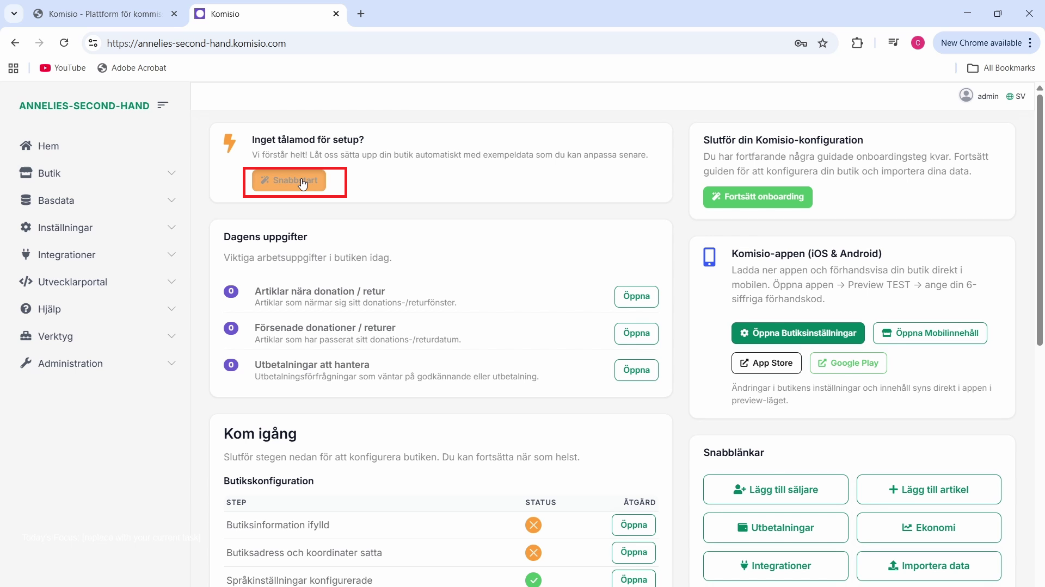Viewport: 1045px width, 587px height.
Task: Select the Verktyg tools icon
Action: 25,336
